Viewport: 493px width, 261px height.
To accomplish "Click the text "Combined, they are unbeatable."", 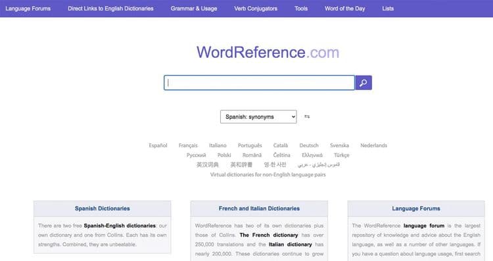I will [99, 245].
